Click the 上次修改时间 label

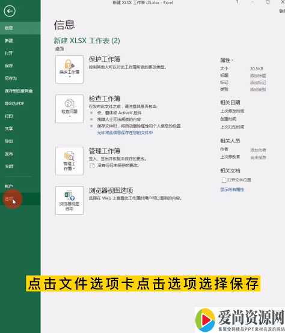click(x=232, y=111)
